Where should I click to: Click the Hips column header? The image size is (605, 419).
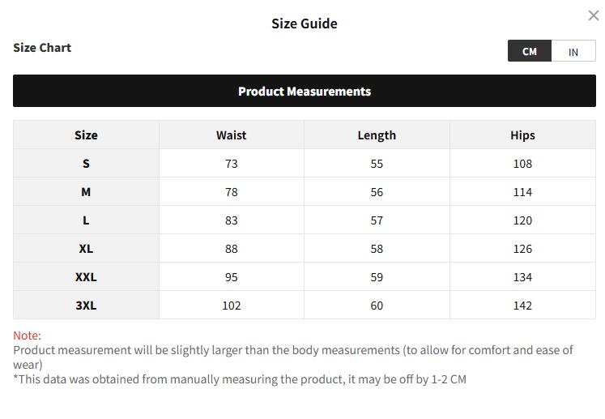522,135
